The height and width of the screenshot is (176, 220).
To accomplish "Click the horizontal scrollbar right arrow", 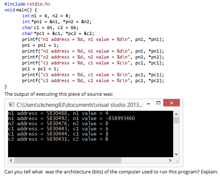I will 170,160.
